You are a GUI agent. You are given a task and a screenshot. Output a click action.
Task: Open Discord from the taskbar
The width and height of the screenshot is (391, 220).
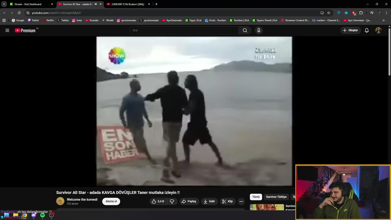click(x=34, y=215)
